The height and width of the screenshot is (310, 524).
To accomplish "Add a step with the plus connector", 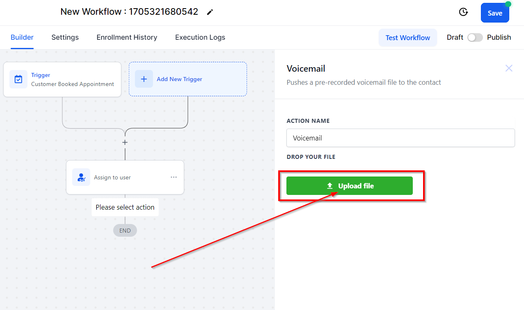I will (x=125, y=143).
